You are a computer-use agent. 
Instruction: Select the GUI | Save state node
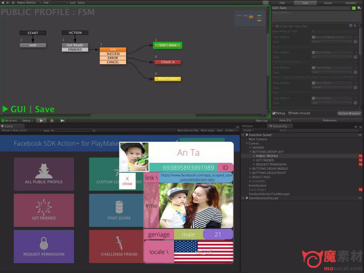tap(168, 45)
